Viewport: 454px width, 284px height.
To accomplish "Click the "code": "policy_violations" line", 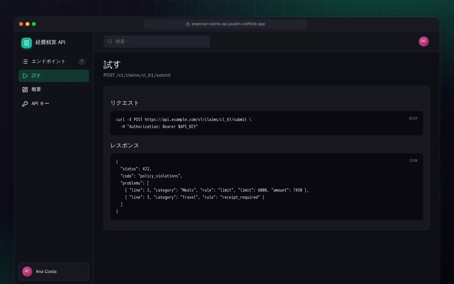I will [x=151, y=176].
